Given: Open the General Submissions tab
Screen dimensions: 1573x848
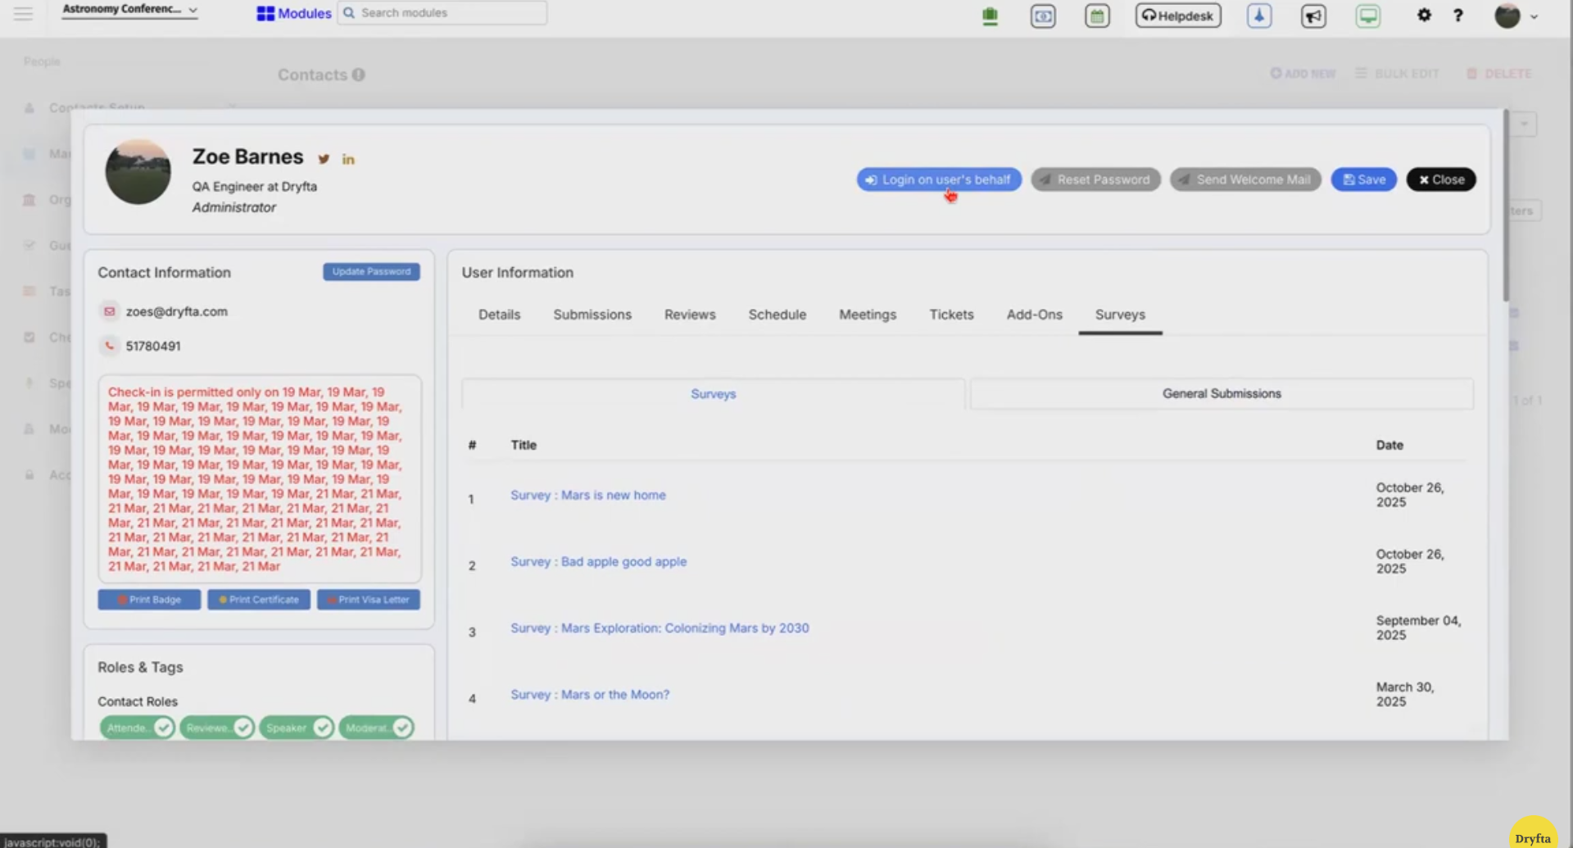Looking at the screenshot, I should click(1221, 393).
